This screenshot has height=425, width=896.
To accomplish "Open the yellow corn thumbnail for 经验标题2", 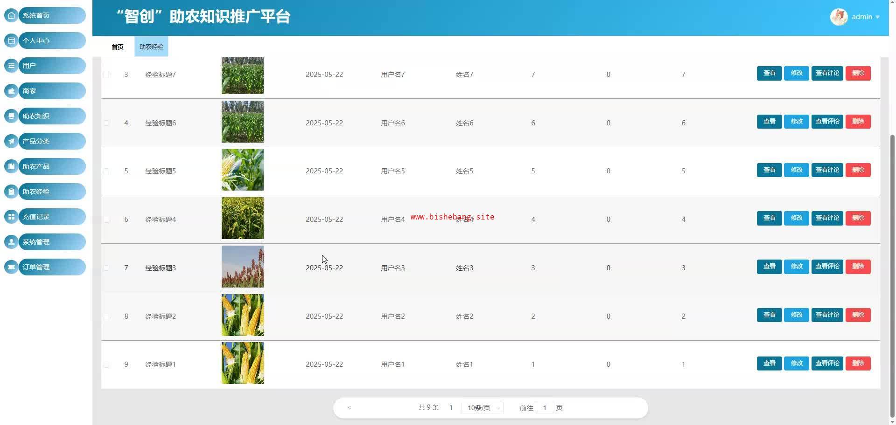I will coord(242,315).
